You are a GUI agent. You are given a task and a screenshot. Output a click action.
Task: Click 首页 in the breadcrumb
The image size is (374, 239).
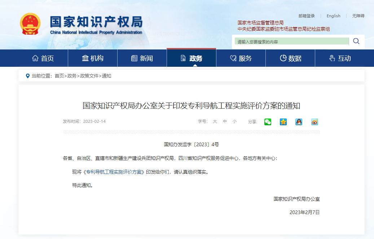pos(59,76)
